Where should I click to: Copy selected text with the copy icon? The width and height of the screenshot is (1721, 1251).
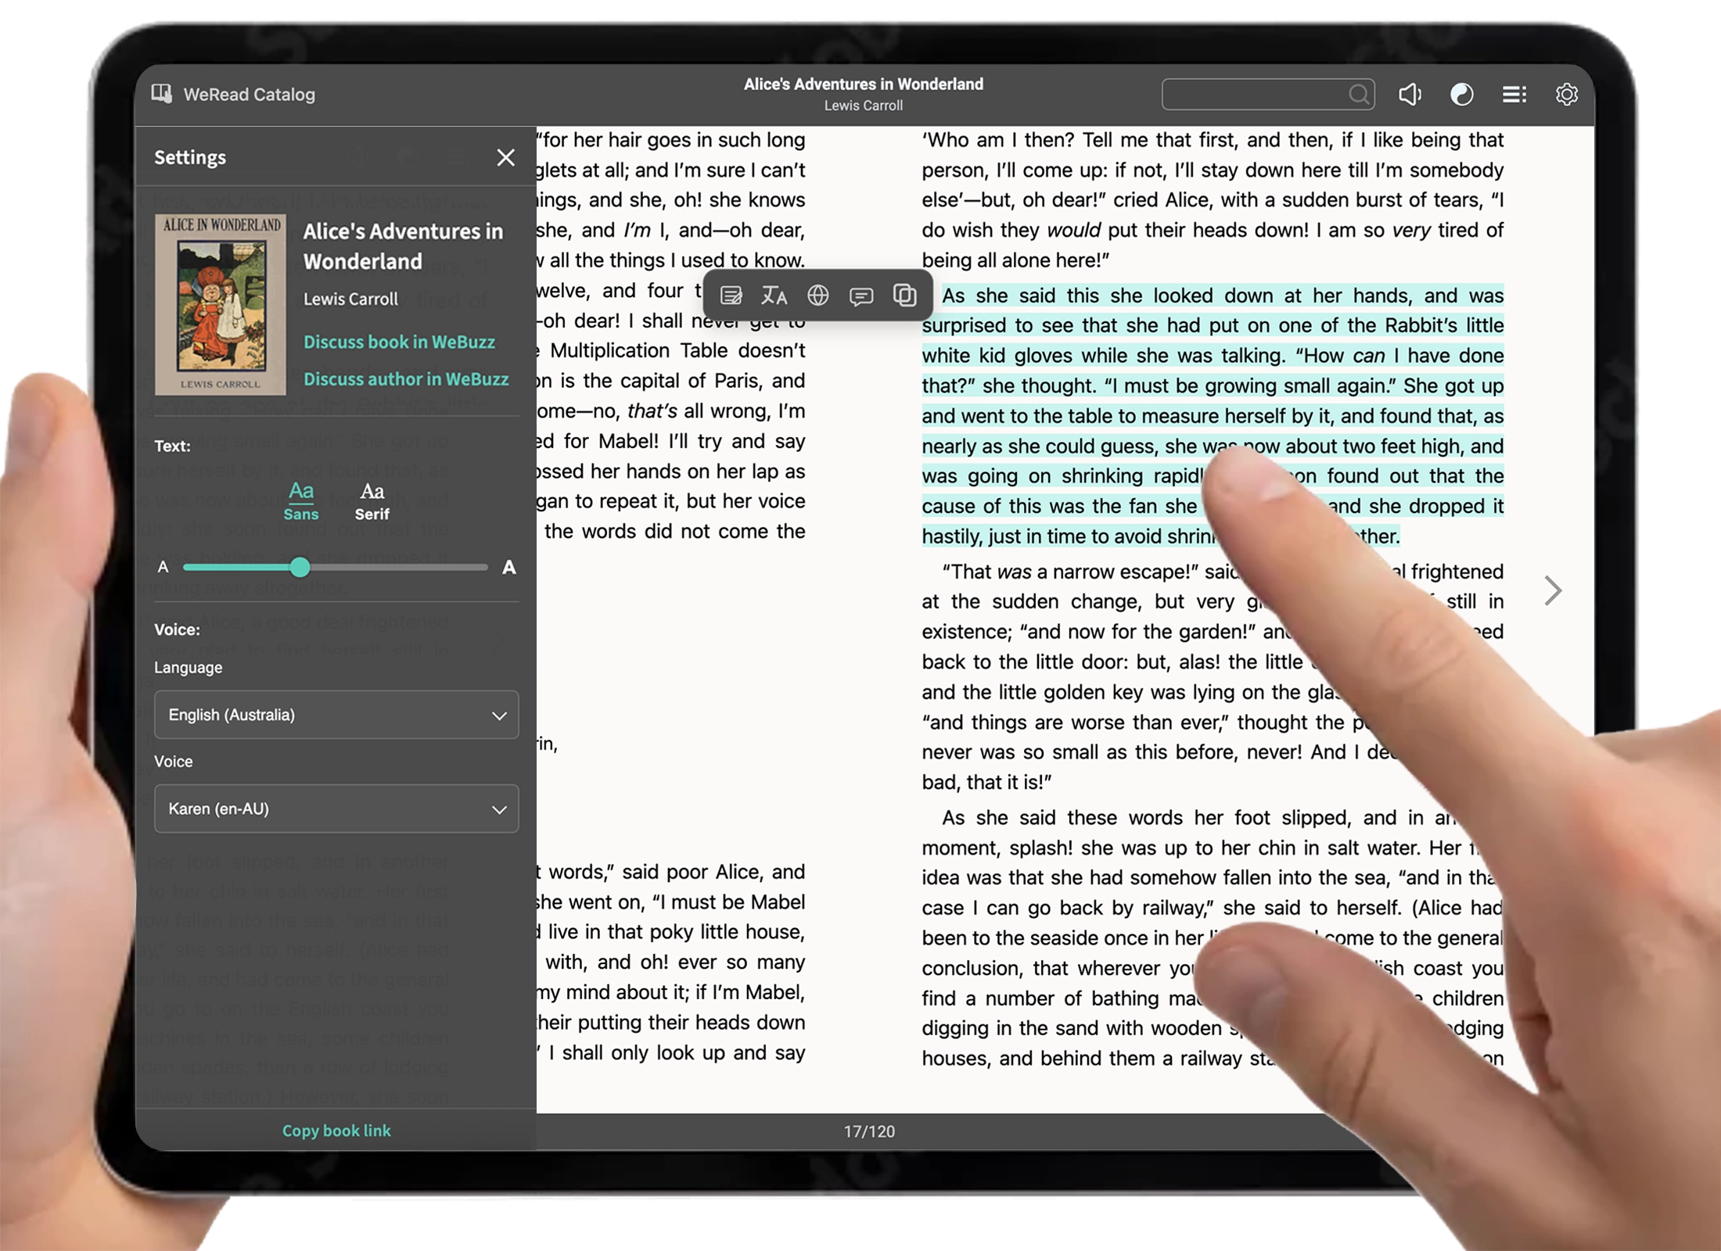[x=904, y=296]
